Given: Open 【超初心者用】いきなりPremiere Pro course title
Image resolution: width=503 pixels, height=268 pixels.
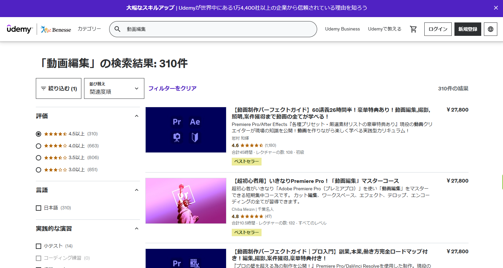Looking at the screenshot, I should click(x=315, y=181).
